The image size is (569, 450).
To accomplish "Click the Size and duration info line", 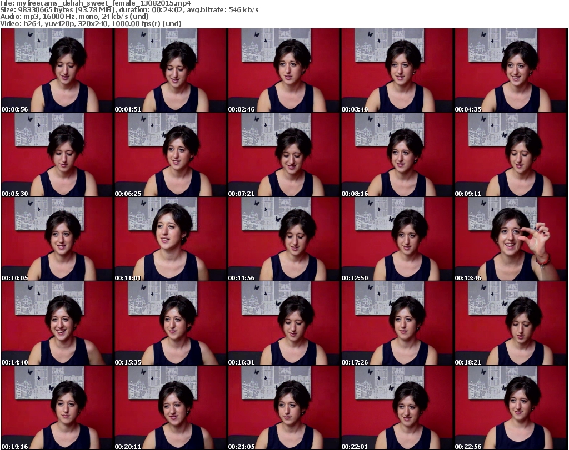I will 129,10.
